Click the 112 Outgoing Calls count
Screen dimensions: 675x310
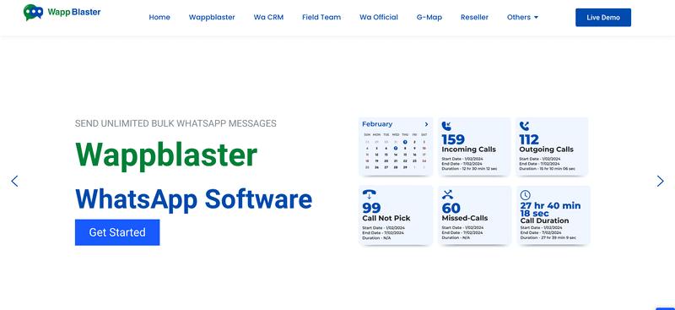pos(529,139)
